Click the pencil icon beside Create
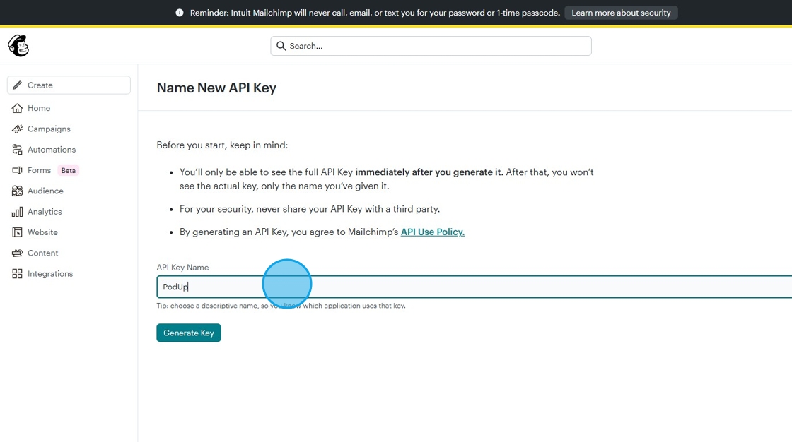This screenshot has height=442, width=792. tap(17, 85)
